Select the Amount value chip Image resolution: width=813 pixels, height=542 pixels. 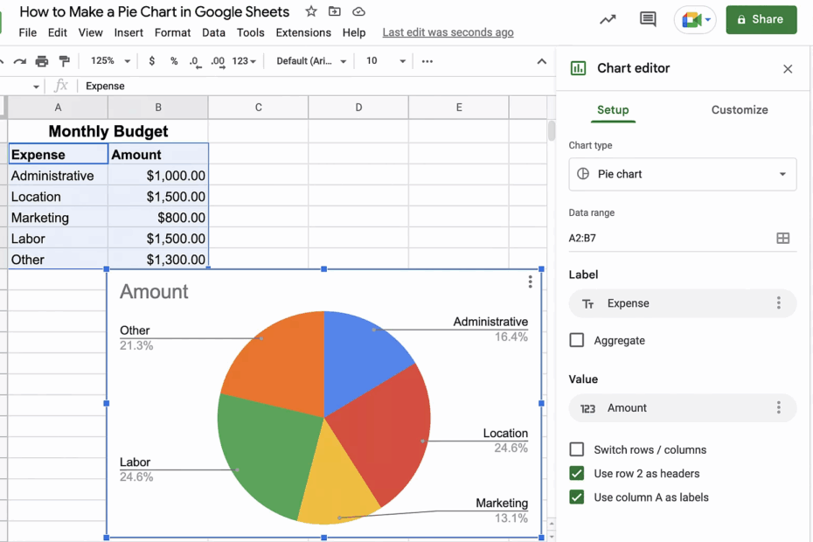click(683, 407)
